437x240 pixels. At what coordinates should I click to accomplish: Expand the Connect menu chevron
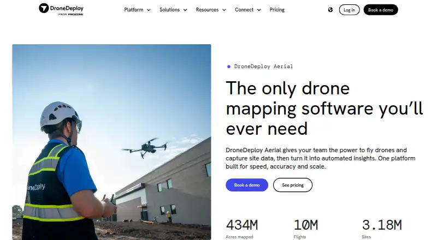pos(259,10)
